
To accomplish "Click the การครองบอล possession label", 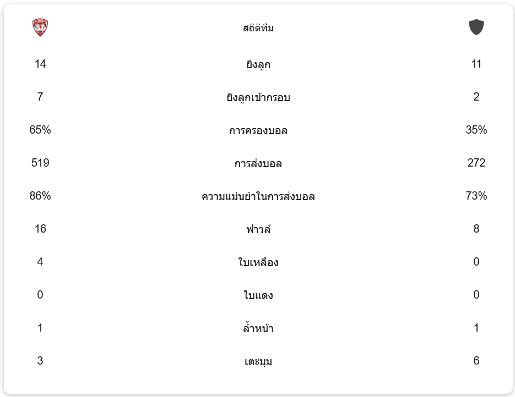I will (258, 131).
